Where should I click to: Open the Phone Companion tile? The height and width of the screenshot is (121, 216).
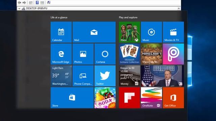pos(83,76)
